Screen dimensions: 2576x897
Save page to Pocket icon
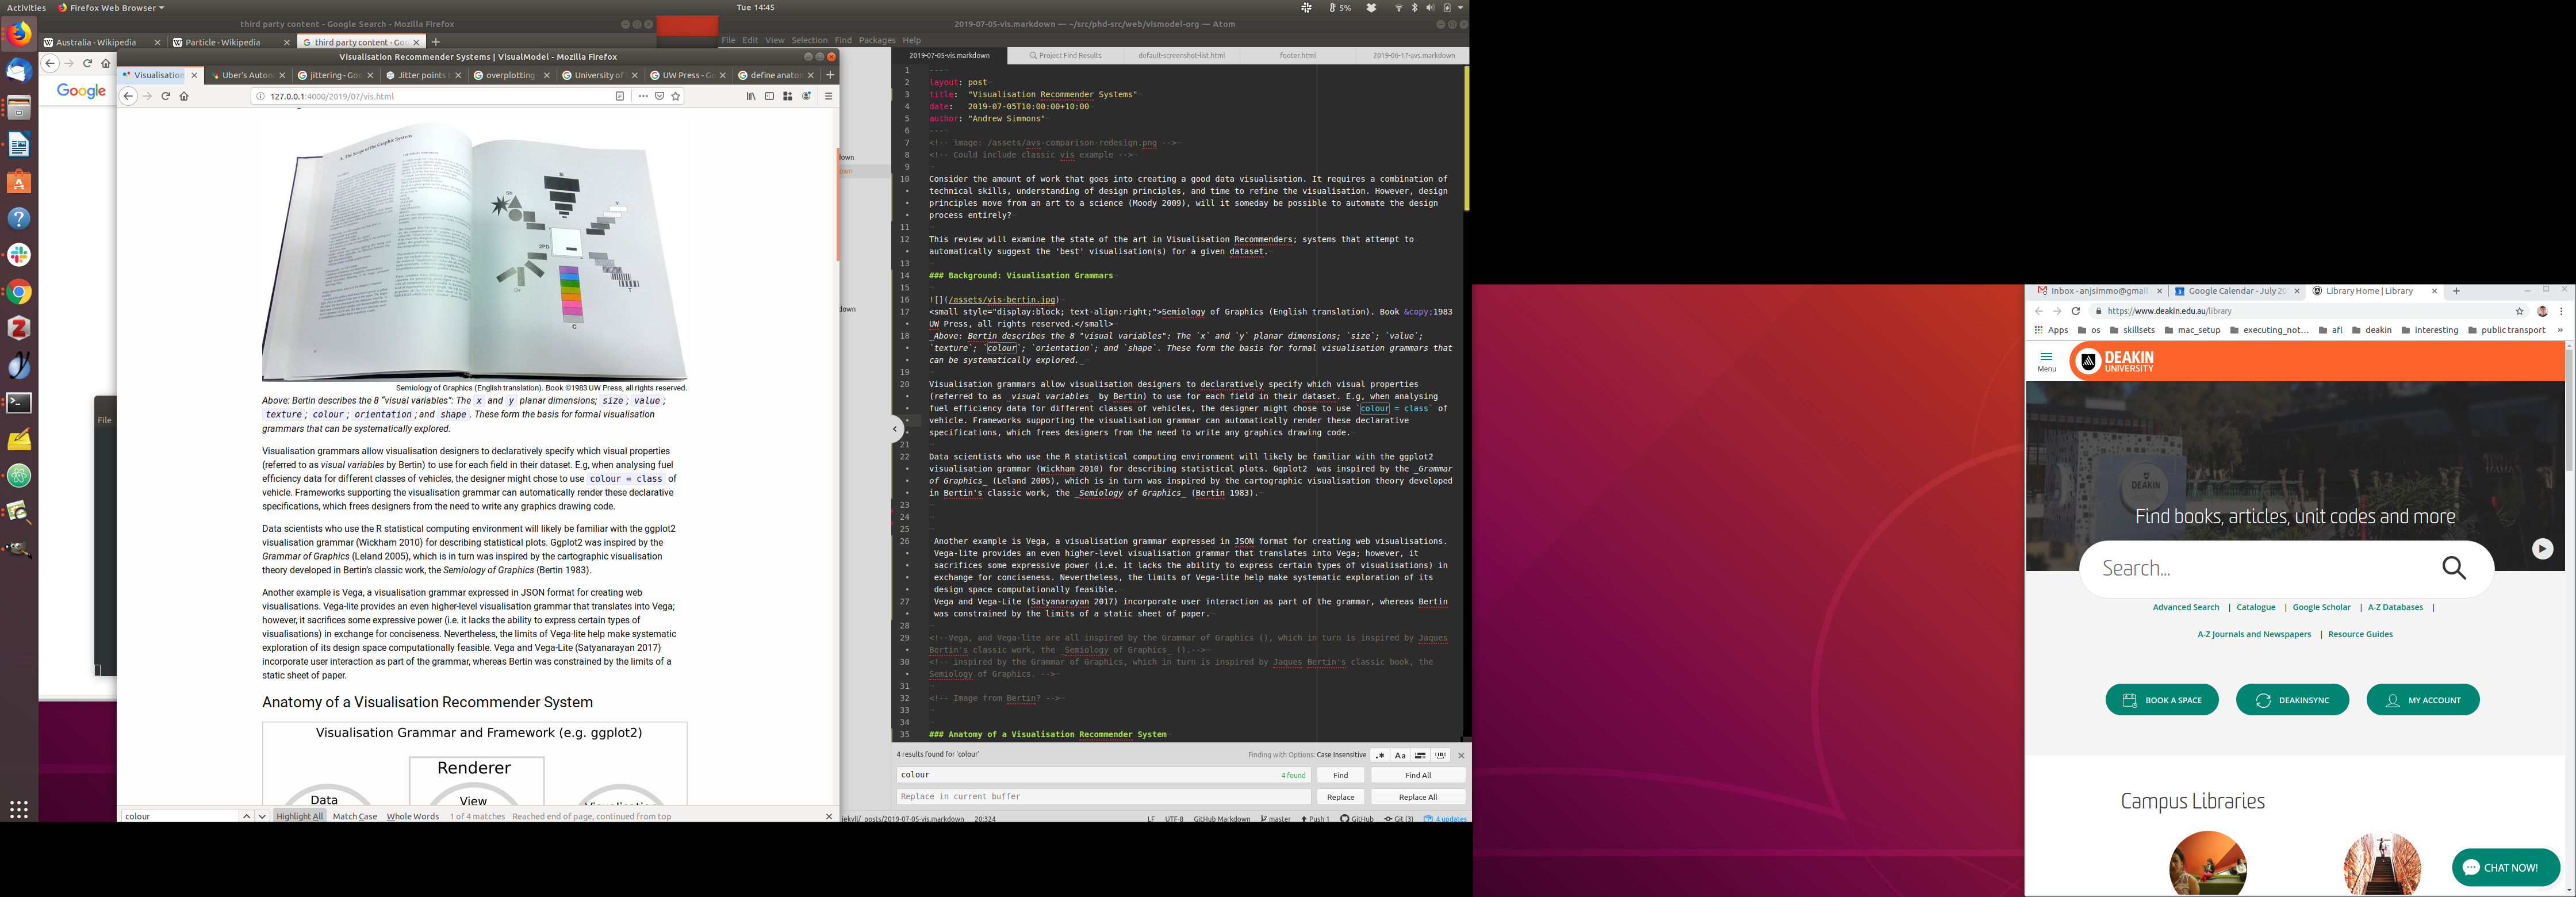660,96
